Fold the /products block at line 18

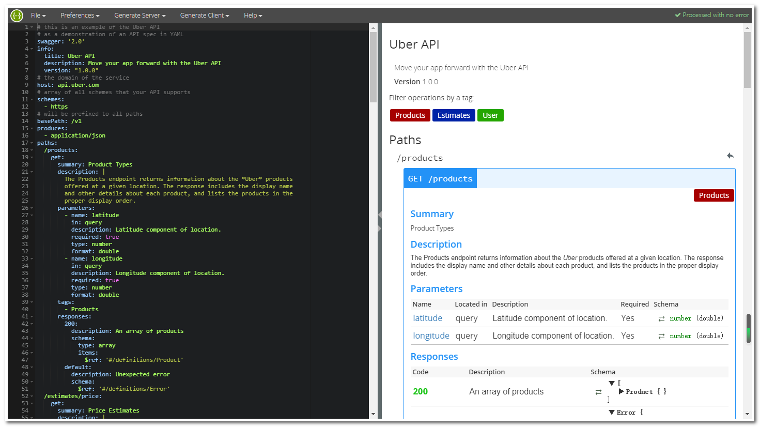(x=32, y=150)
